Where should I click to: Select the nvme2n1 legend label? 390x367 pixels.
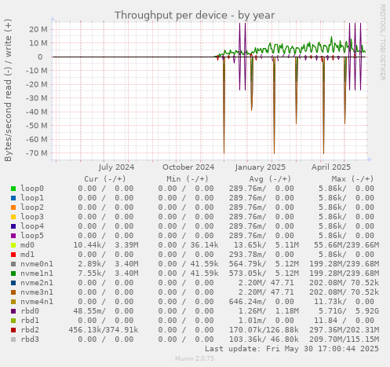[x=37, y=283]
